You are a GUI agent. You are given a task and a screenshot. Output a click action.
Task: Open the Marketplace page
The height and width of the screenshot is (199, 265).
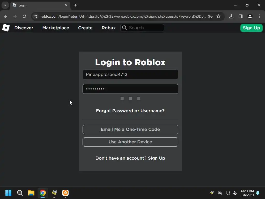pos(56,28)
